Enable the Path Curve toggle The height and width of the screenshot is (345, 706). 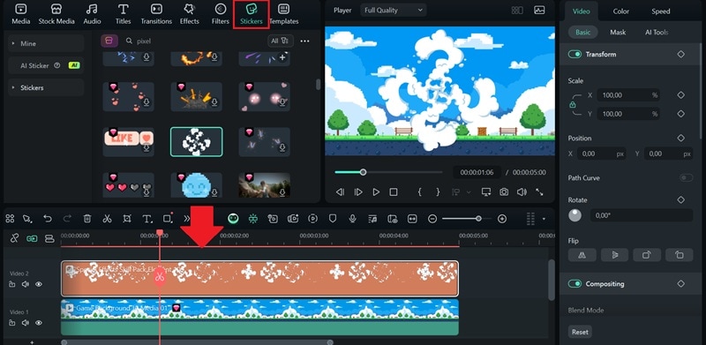pyautogui.click(x=687, y=178)
